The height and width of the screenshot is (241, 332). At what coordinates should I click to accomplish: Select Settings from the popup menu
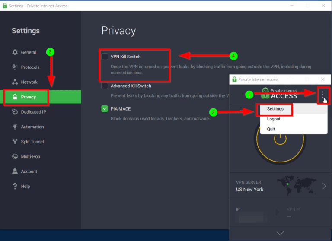tap(275, 109)
